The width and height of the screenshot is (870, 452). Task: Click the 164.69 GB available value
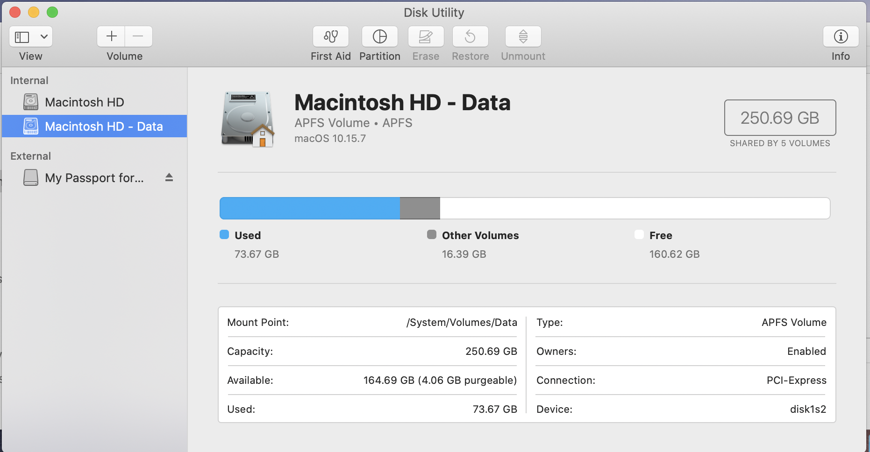[x=440, y=380]
